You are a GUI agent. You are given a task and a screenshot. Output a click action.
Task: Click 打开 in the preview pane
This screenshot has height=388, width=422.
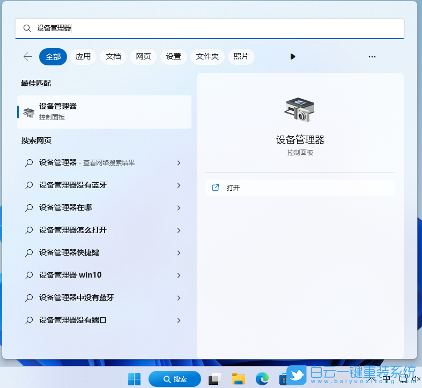(300, 188)
